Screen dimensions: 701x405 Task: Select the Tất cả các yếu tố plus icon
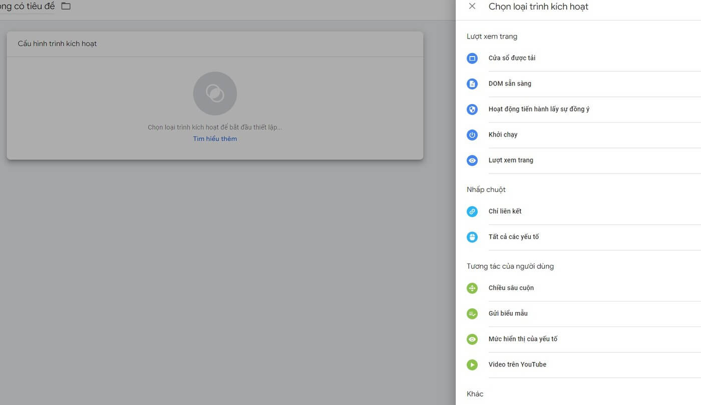pos(472,236)
